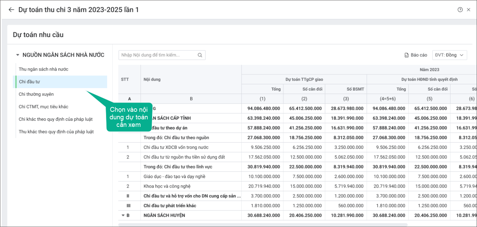
Task: Open the help question mark icon
Action: tap(460, 10)
